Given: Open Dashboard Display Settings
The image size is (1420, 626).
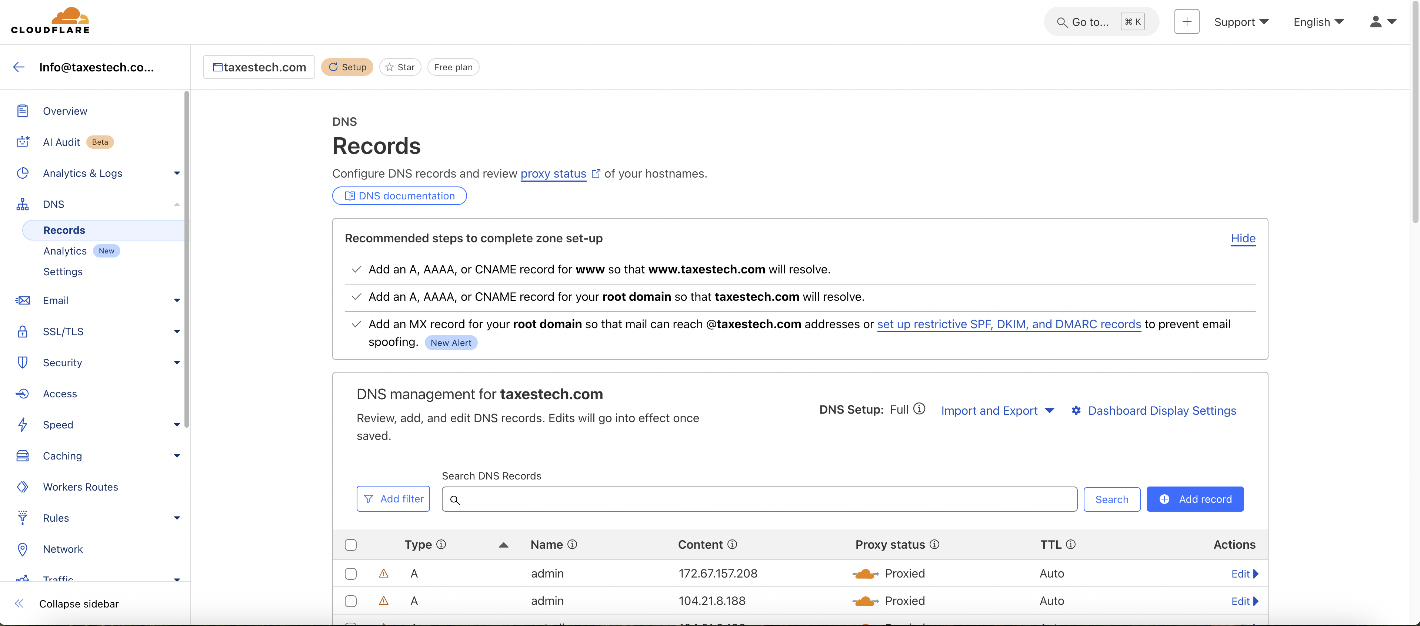Looking at the screenshot, I should (x=1154, y=411).
